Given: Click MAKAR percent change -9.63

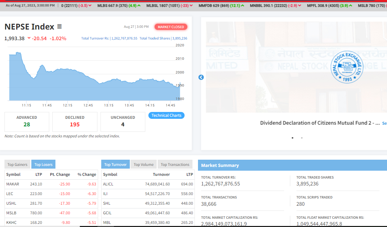Looking at the screenshot, I should pos(92,184).
